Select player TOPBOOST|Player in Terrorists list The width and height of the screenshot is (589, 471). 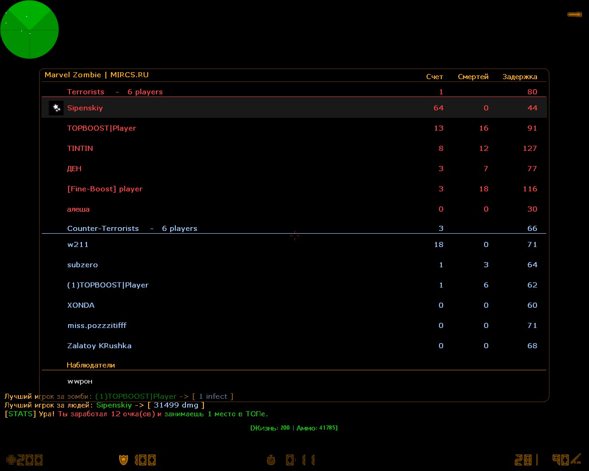pyautogui.click(x=102, y=128)
